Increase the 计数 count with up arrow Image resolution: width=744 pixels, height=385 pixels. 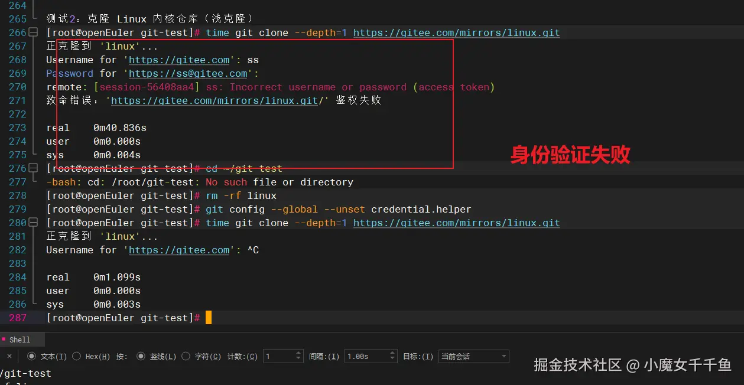(x=298, y=354)
